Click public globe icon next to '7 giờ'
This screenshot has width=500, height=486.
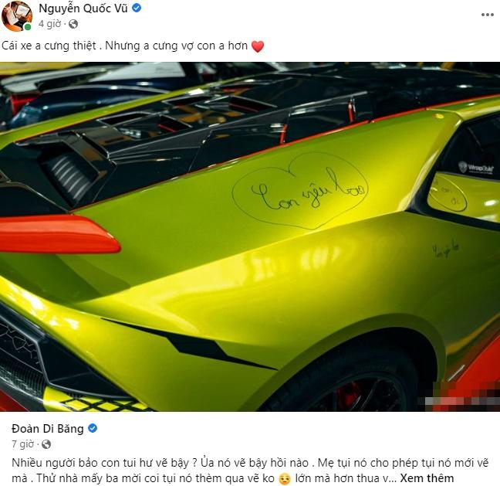point(46,444)
